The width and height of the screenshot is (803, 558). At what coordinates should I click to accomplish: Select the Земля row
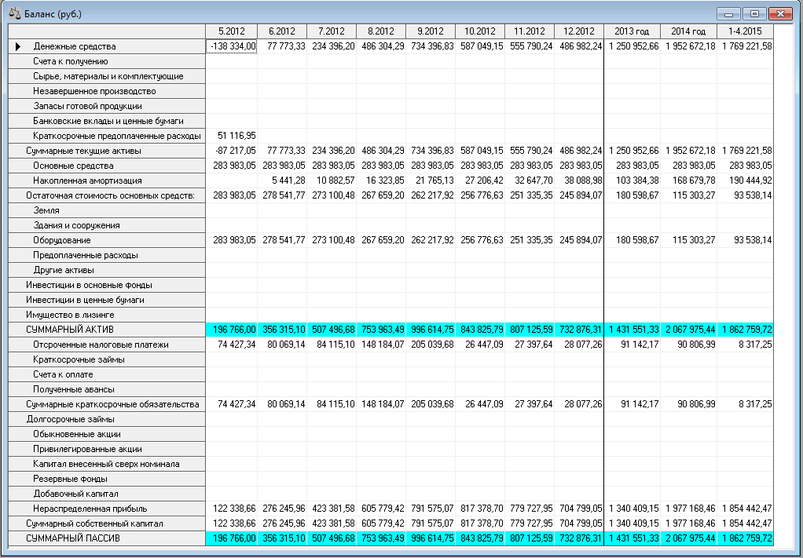(107, 210)
